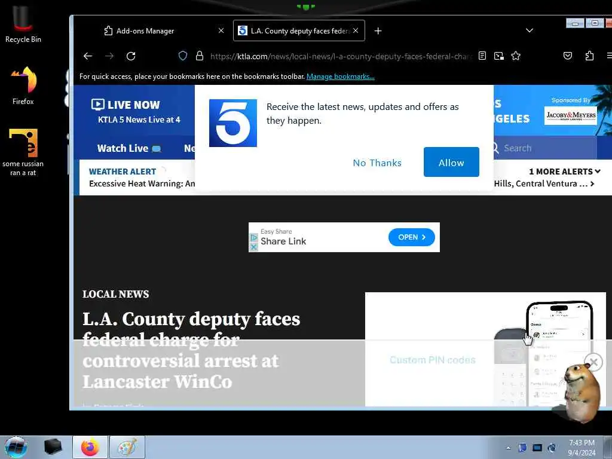Show hidden system tray icons arrow
Viewport: 612px width, 459px height.
(508, 448)
